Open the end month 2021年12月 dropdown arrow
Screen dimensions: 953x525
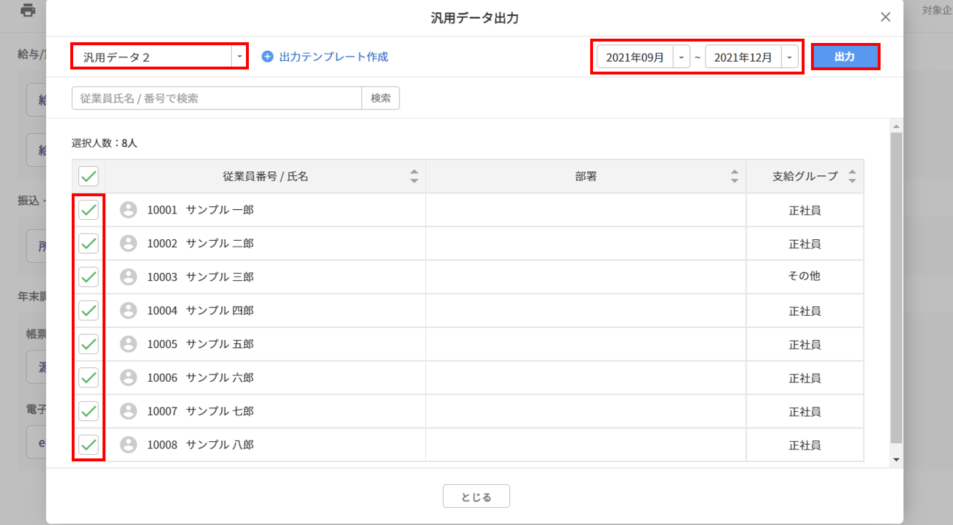click(790, 57)
